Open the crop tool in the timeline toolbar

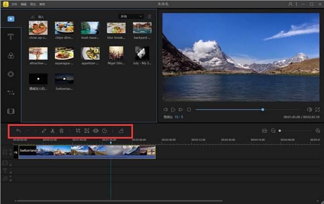click(x=78, y=131)
